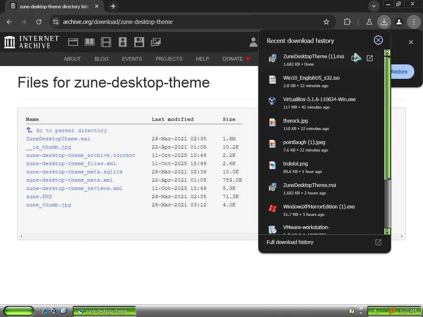Screen dimensions: 423x317
Task: Click the scroll down arrow in downloads
Action: [x=387, y=231]
